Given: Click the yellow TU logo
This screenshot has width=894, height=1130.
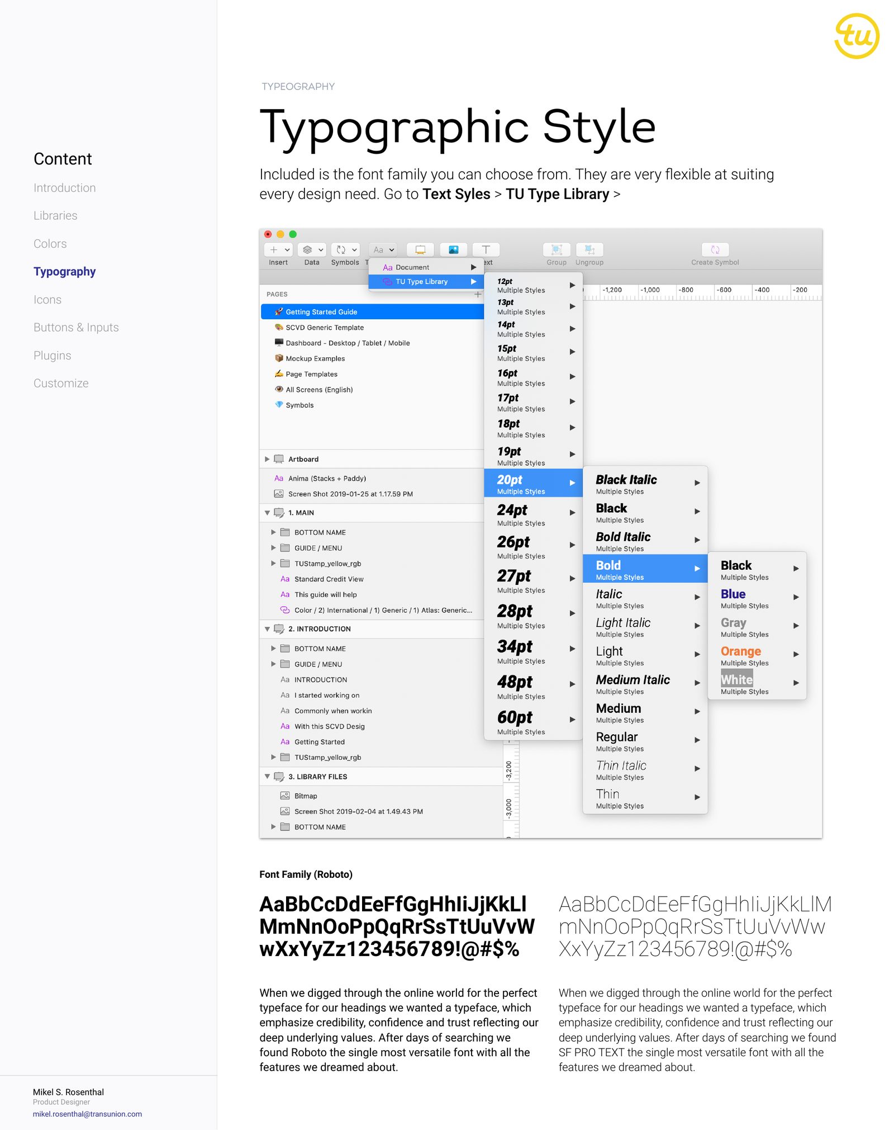Looking at the screenshot, I should point(857,36).
